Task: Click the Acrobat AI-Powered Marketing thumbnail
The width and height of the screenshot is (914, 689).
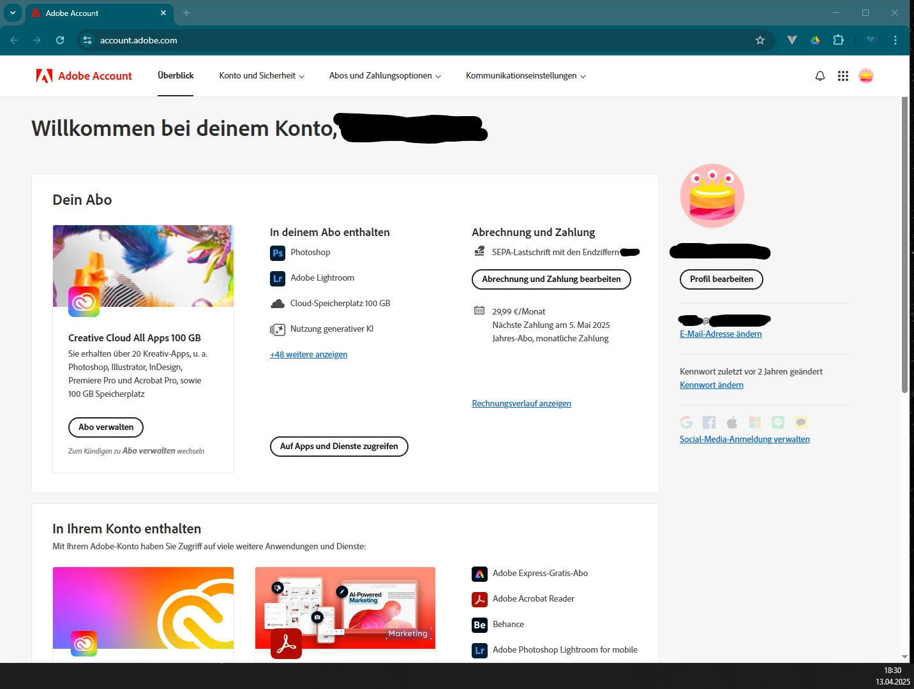Action: (x=345, y=608)
